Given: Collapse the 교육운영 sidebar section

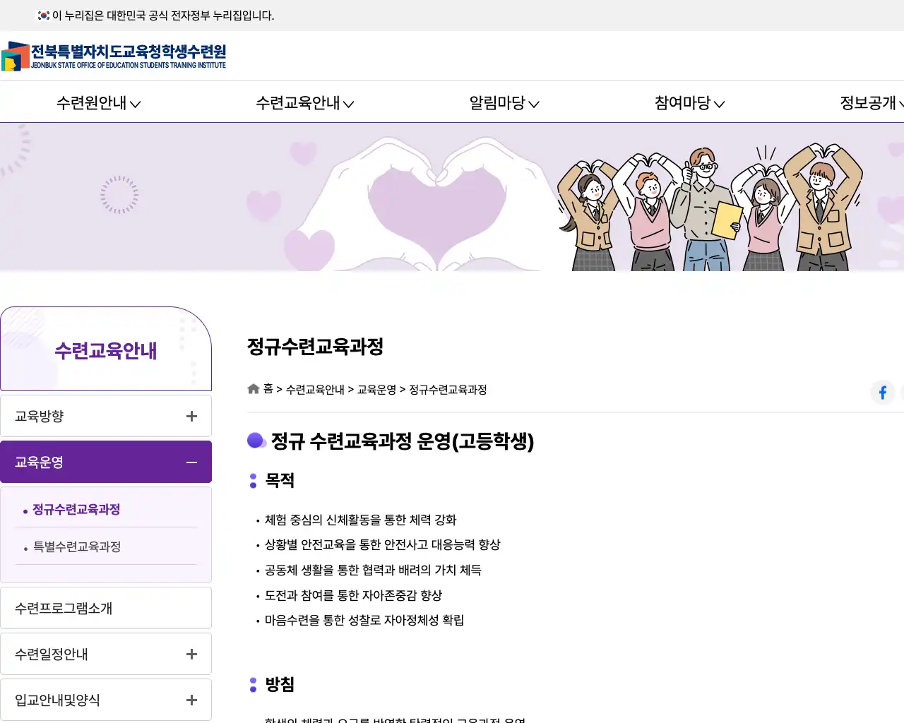Looking at the screenshot, I should 191,462.
